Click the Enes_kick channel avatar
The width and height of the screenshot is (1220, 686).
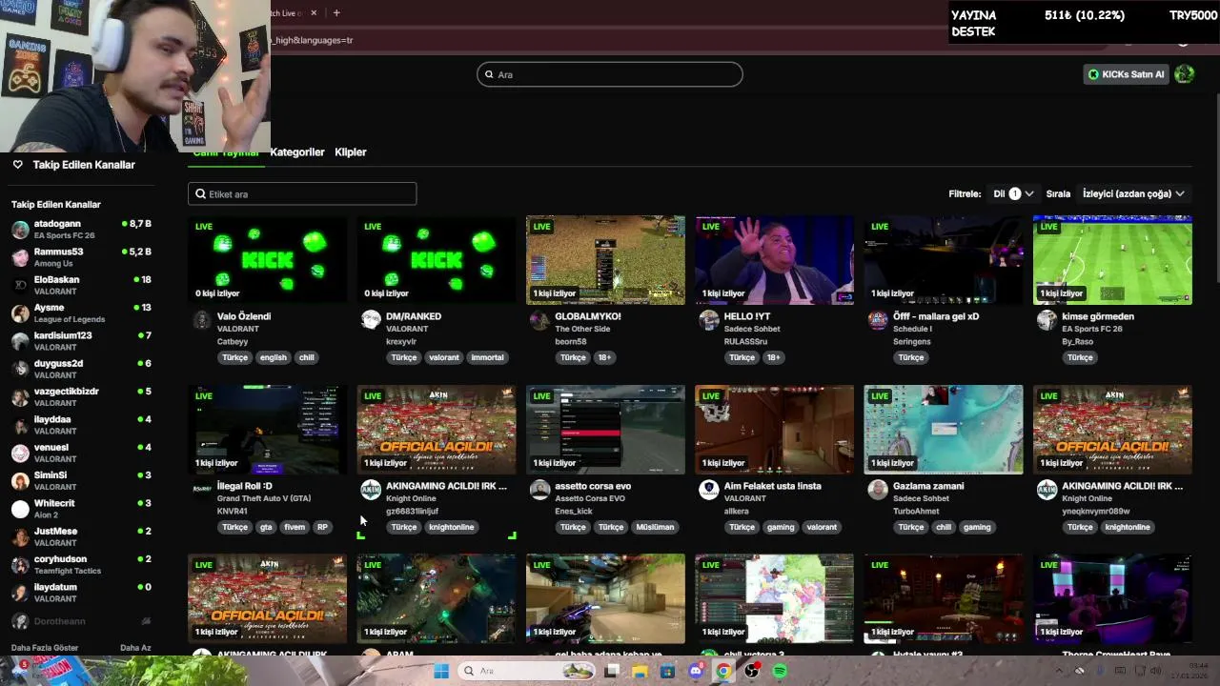point(539,490)
